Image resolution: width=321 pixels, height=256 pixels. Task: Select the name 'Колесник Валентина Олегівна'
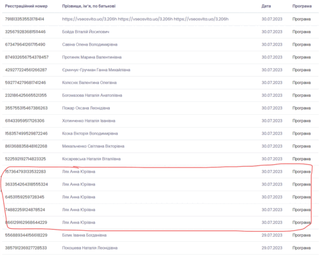pyautogui.click(x=89, y=83)
